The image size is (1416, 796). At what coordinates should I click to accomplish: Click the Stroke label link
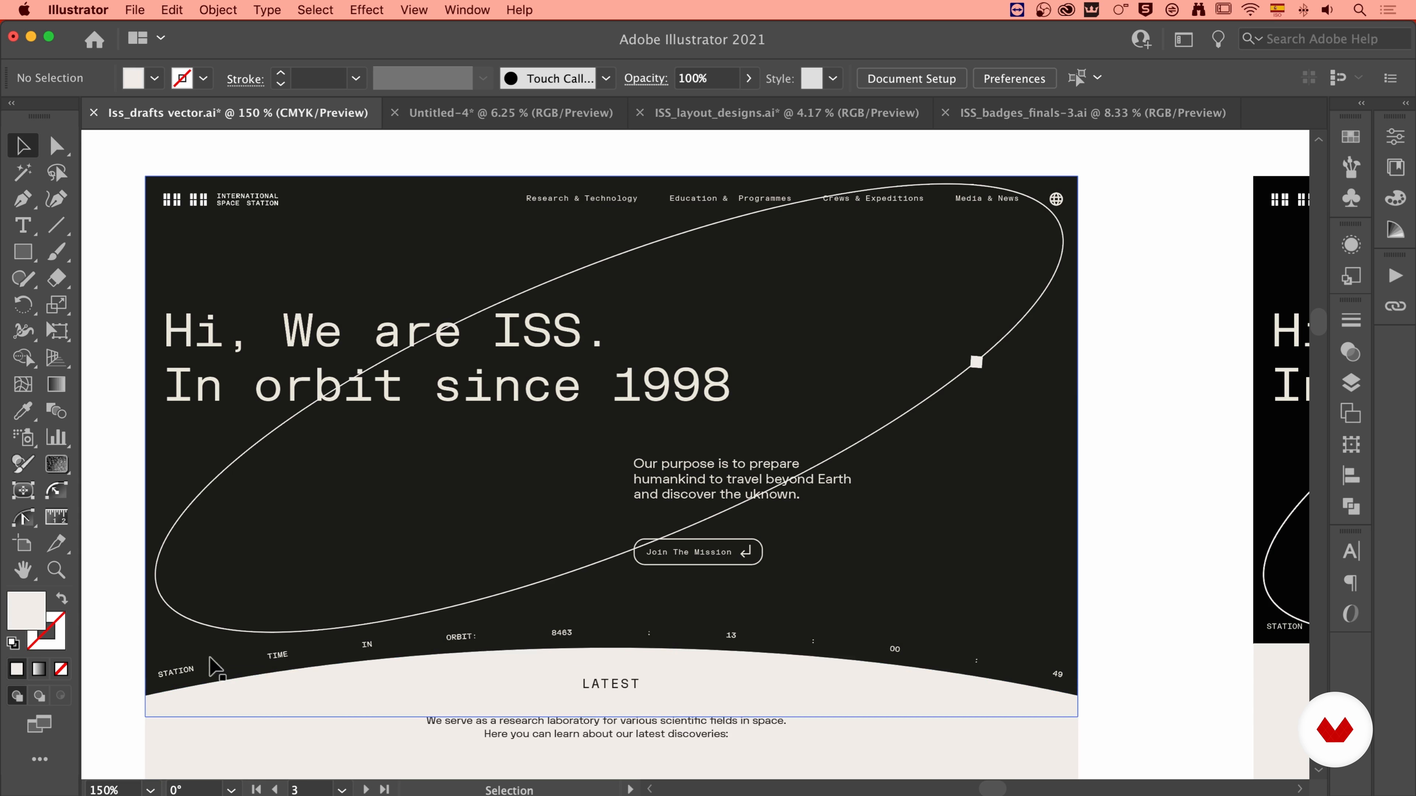click(x=245, y=79)
